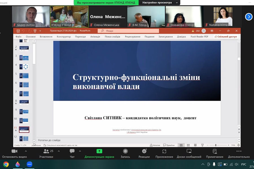Open the Participants (Участники) list
This screenshot has height=169, width=254.
[46, 152]
